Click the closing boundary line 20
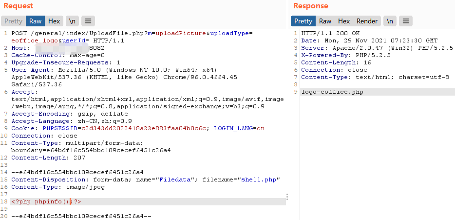 [x=81, y=216]
